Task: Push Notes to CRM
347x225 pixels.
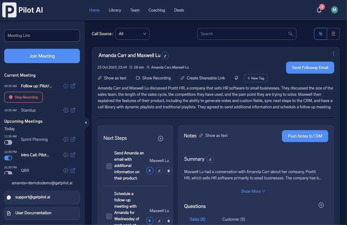Action: click(305, 136)
